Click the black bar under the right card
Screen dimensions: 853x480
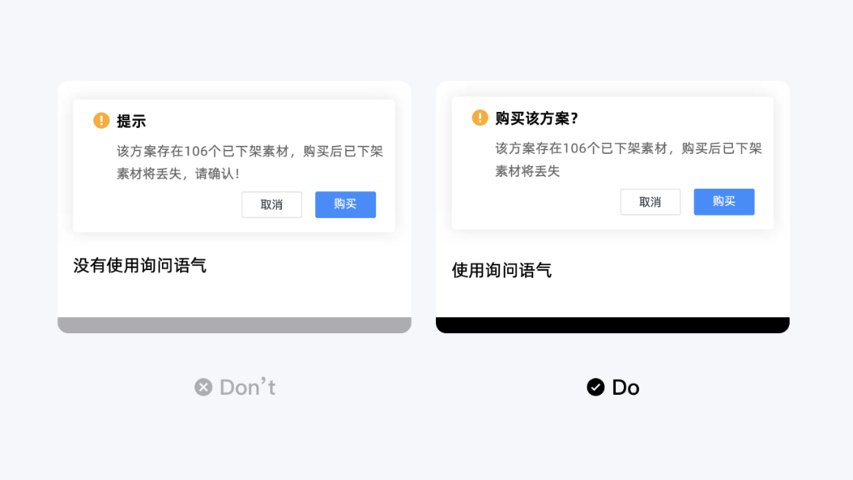point(613,325)
